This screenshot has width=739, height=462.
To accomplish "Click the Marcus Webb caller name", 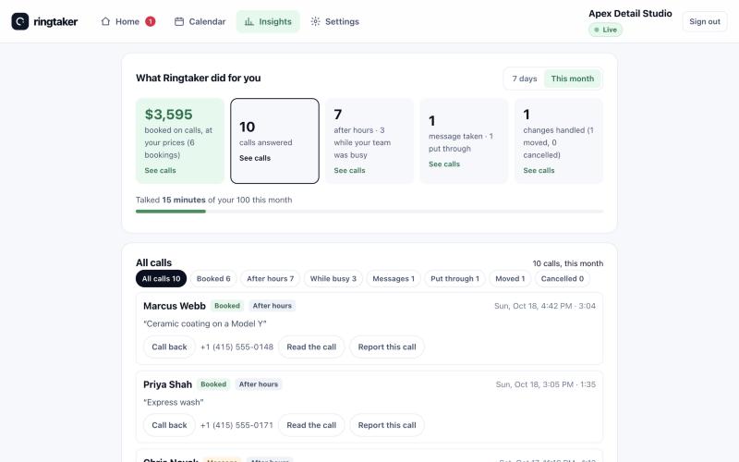I will (x=175, y=306).
